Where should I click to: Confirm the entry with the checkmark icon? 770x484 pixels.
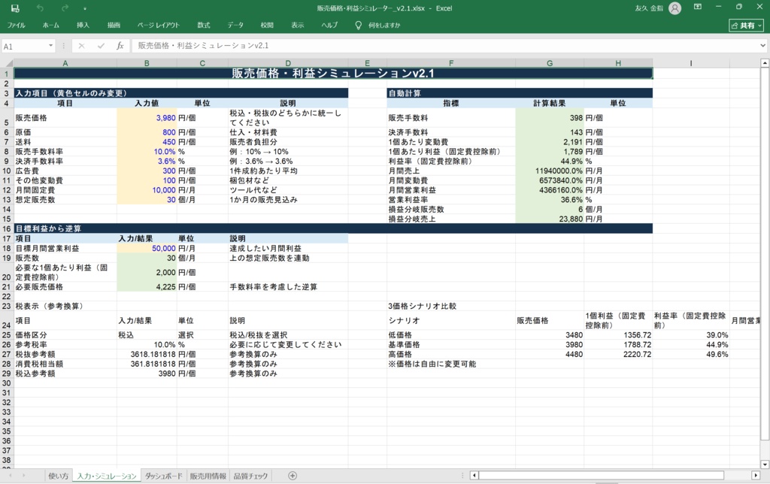pos(102,46)
